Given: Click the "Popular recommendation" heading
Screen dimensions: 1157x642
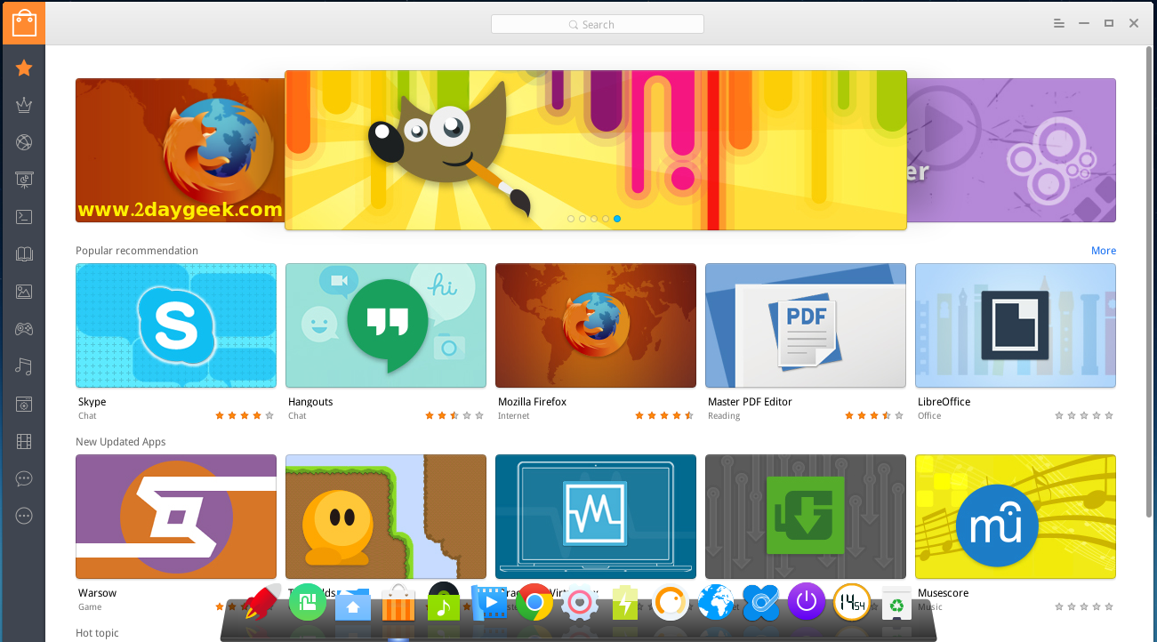Looking at the screenshot, I should pos(137,251).
